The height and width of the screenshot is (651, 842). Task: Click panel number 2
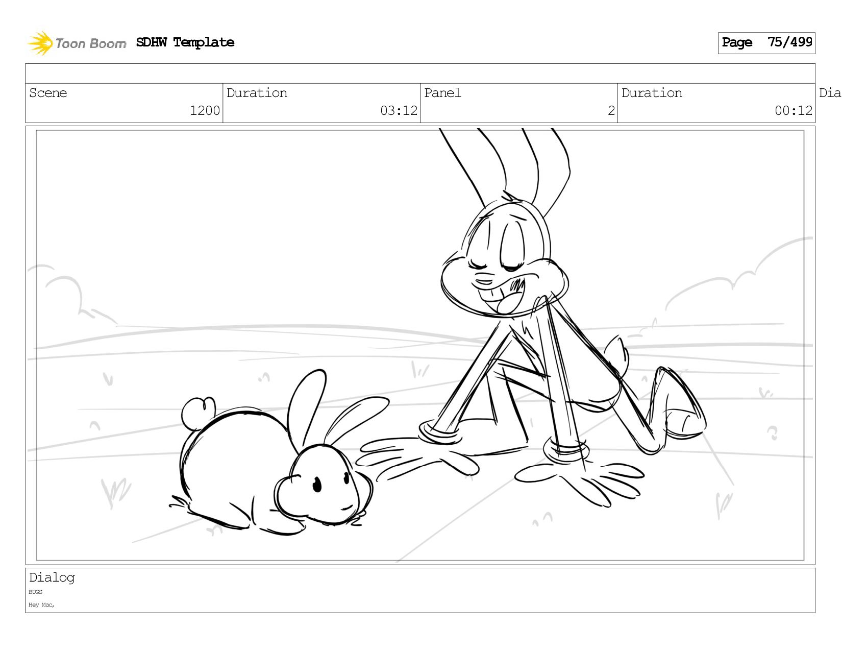click(611, 110)
